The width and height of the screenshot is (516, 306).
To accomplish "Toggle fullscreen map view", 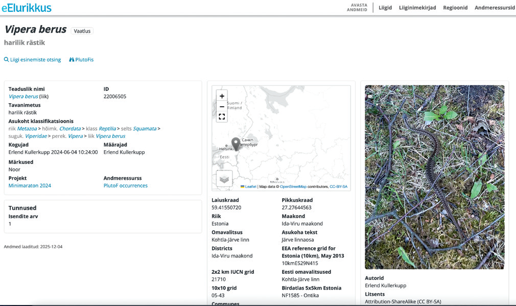I will tap(222, 116).
